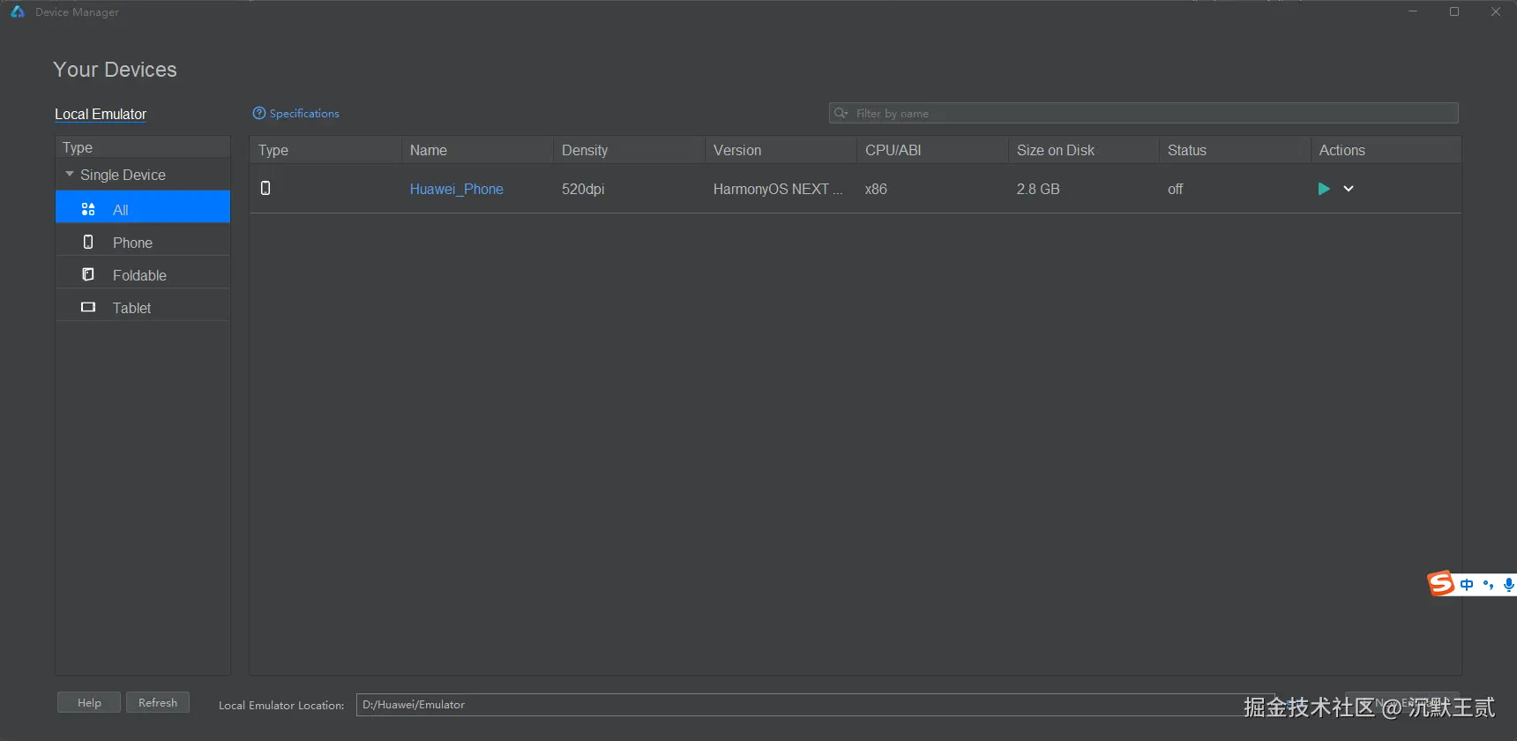This screenshot has width=1517, height=741.
Task: Click the IME punctuation toggle icon
Action: (x=1488, y=584)
